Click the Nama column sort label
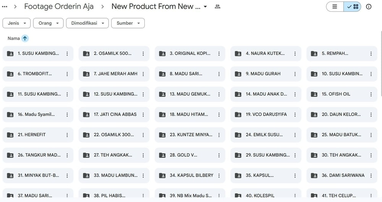382x202 pixels. 14,38
